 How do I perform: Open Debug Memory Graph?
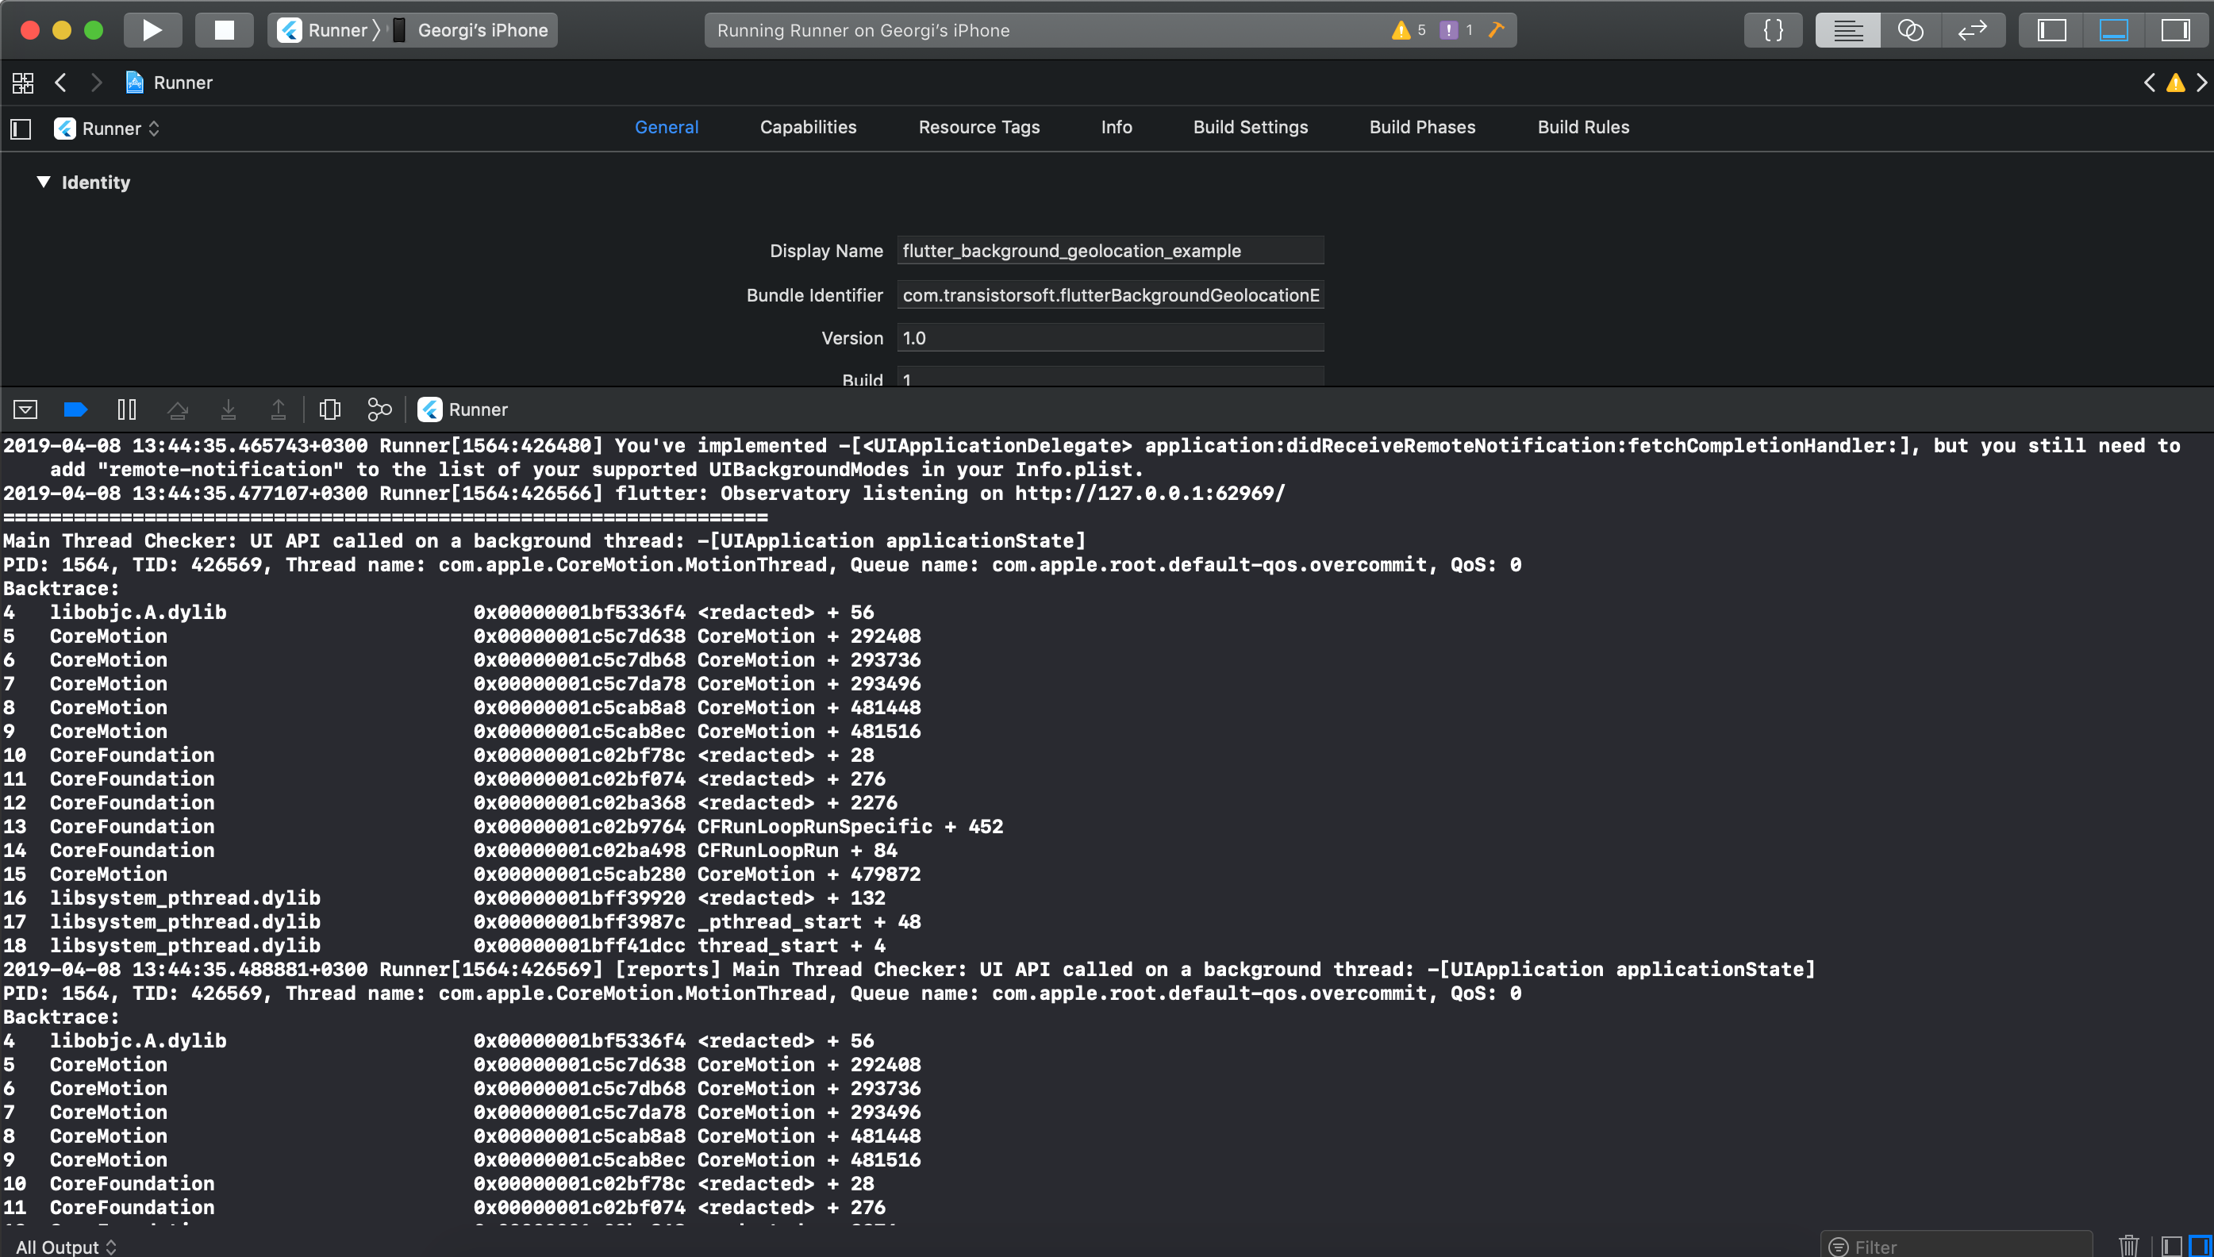click(380, 409)
